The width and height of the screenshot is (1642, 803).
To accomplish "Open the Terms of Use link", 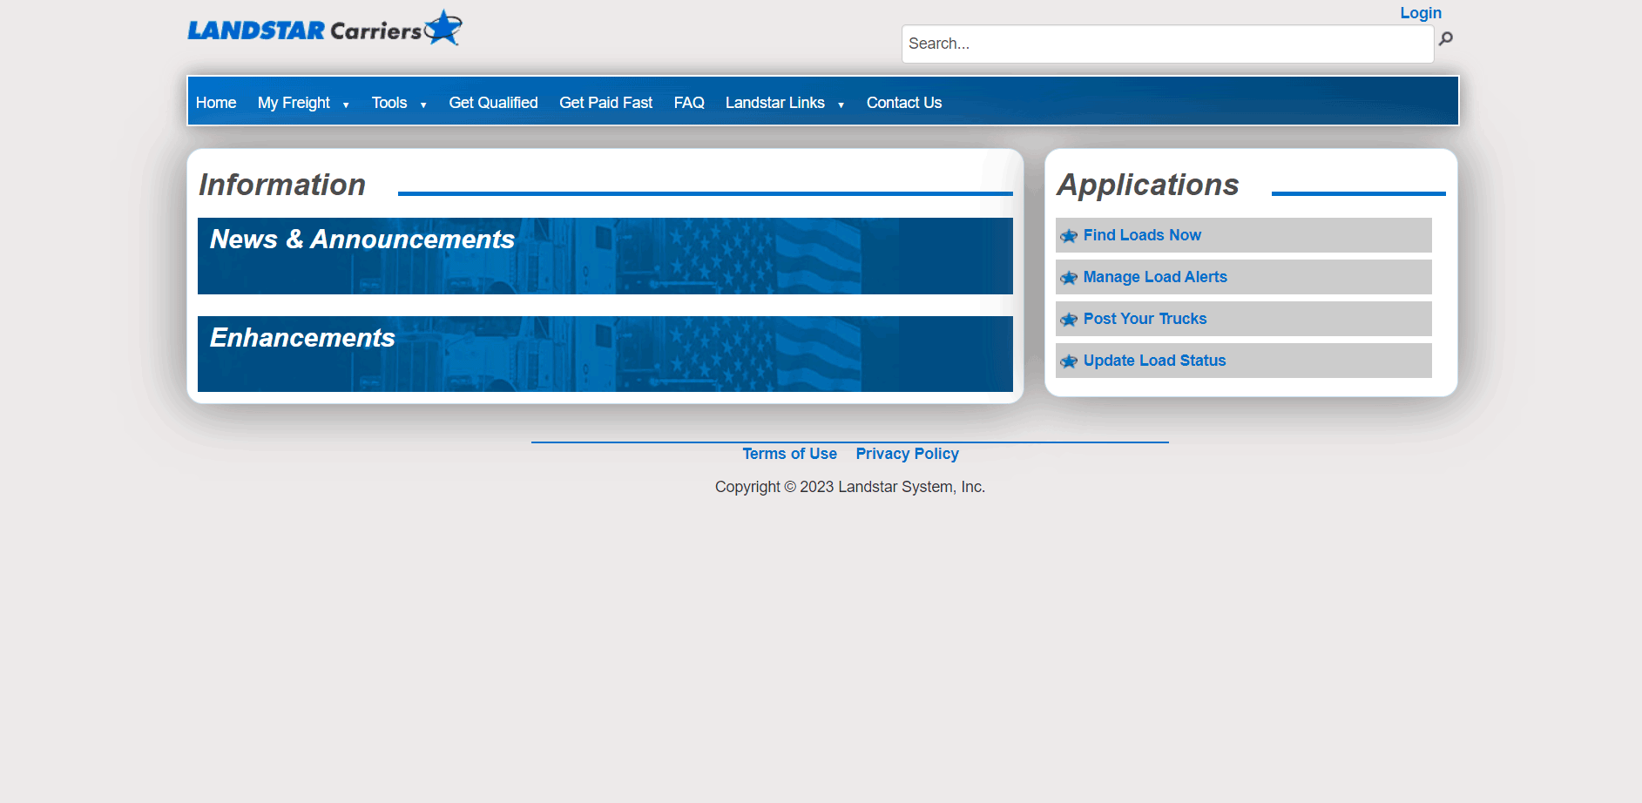I will [789, 454].
